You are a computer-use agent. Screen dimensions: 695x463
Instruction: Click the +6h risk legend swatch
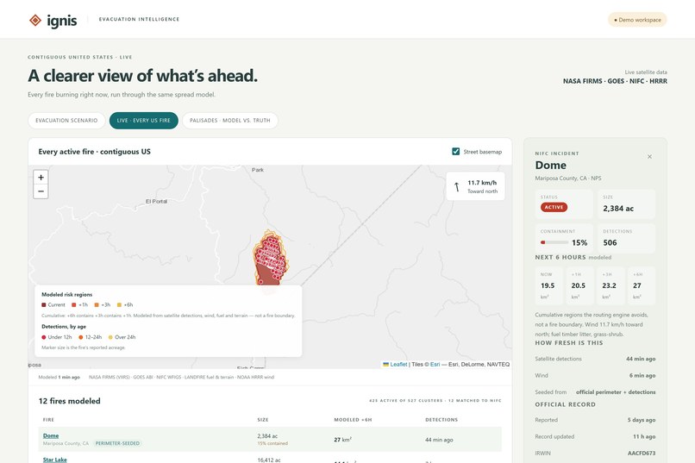119,305
